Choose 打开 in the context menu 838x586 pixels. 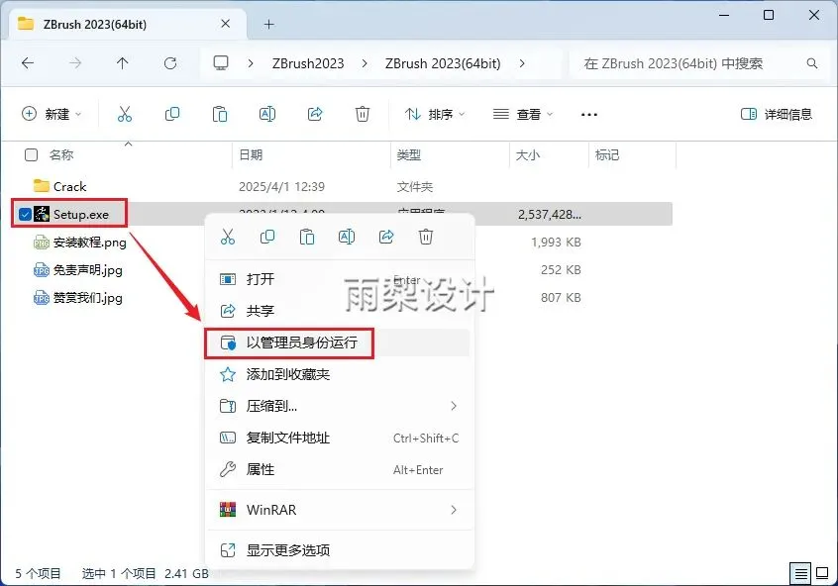[x=340, y=279]
